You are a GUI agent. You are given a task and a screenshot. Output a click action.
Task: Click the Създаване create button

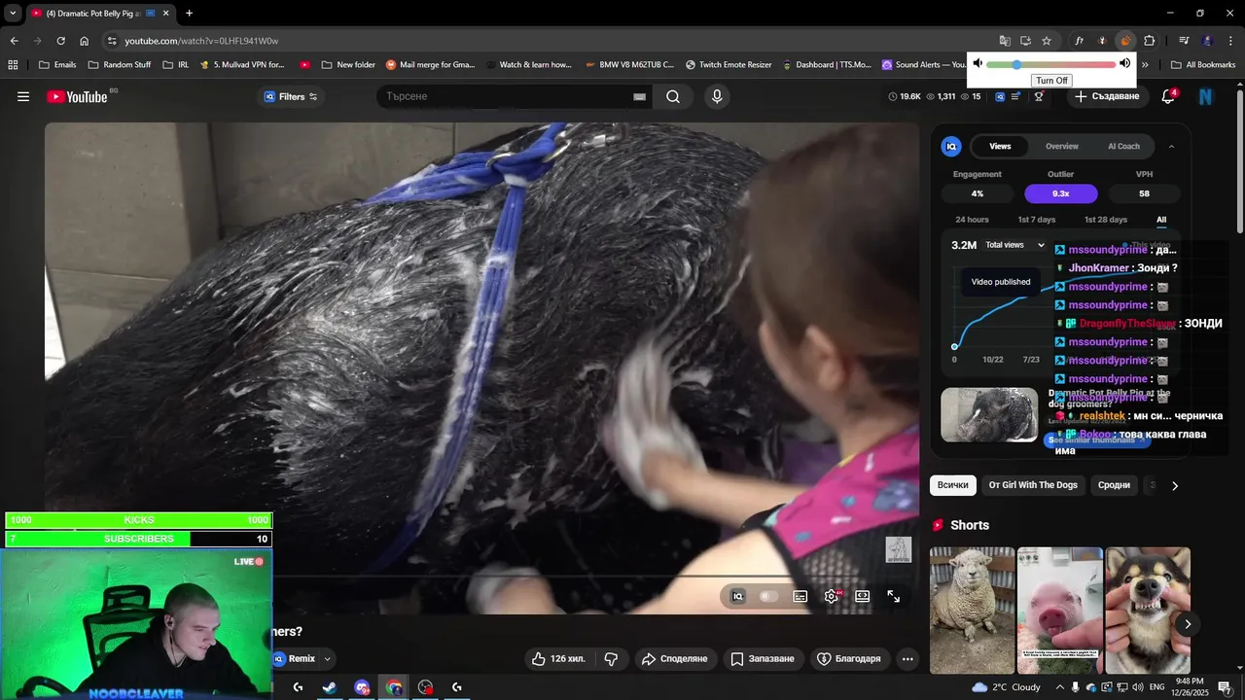pyautogui.click(x=1107, y=96)
